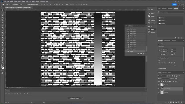185x104 pixels.
Task: Select the Move tool in toolbar
Action: (3, 10)
